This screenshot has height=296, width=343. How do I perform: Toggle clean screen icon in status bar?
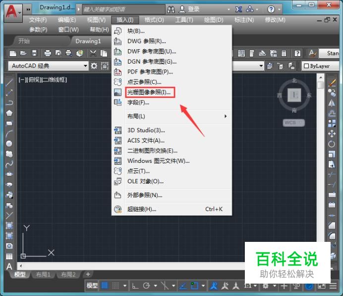(322, 286)
